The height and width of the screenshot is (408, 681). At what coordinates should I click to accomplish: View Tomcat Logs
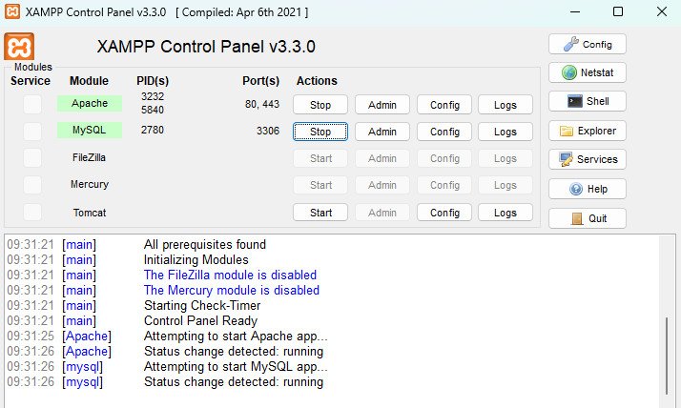click(506, 213)
